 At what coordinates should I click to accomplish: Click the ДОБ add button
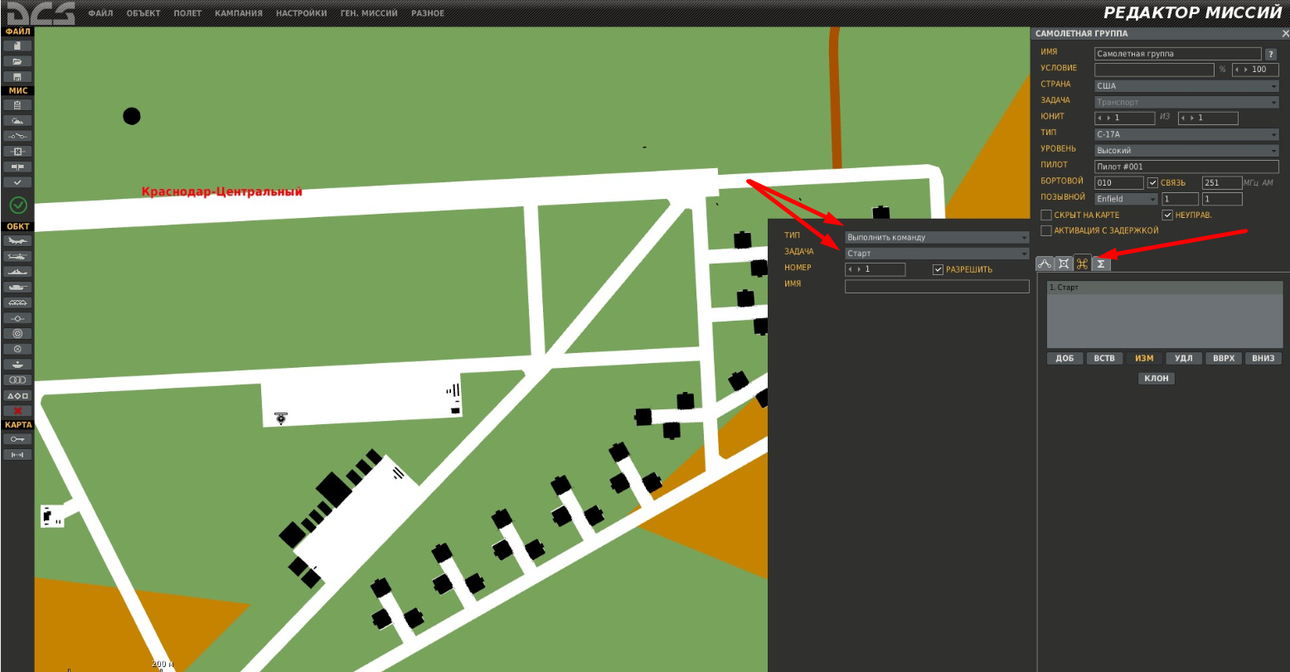(1064, 359)
